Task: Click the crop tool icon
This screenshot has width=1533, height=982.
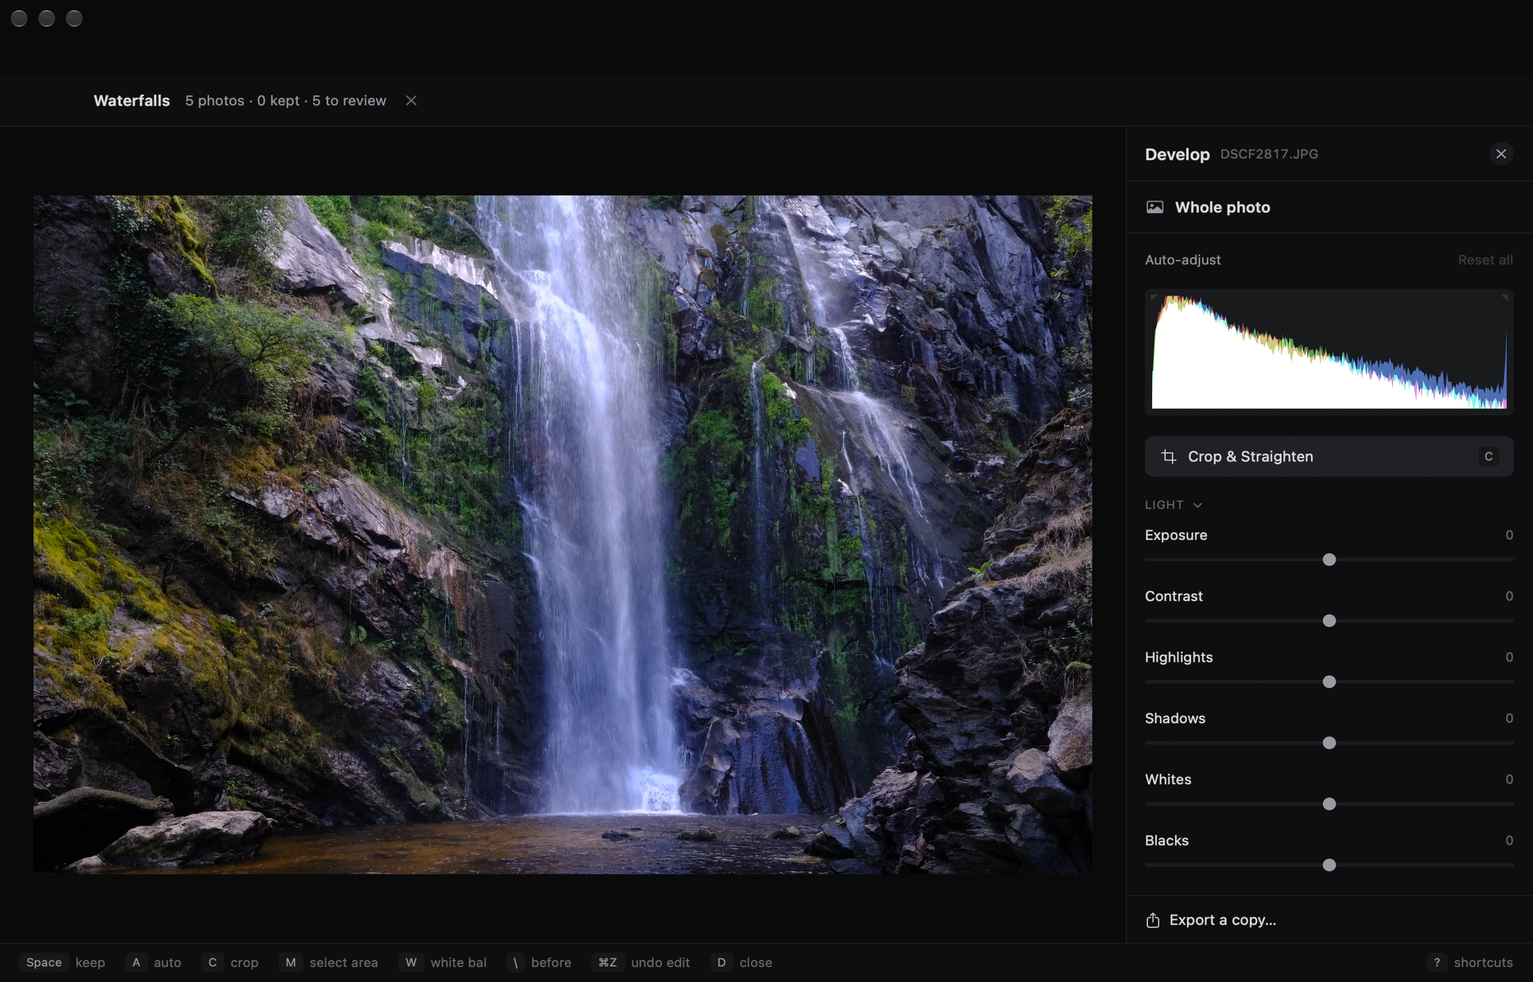Action: (1168, 456)
